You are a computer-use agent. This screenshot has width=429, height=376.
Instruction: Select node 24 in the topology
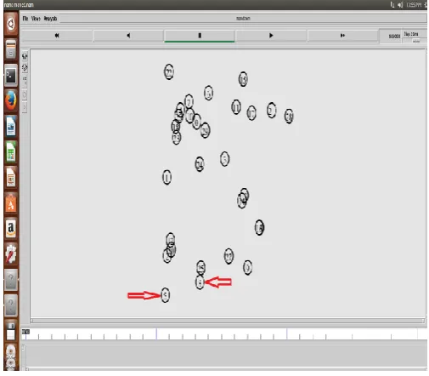coord(200,164)
